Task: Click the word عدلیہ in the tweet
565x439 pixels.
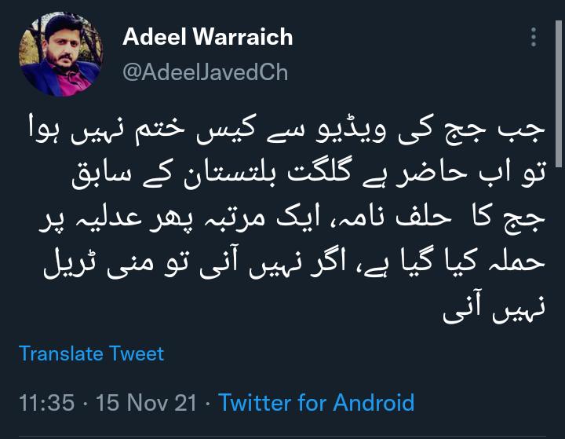Action: point(113,219)
